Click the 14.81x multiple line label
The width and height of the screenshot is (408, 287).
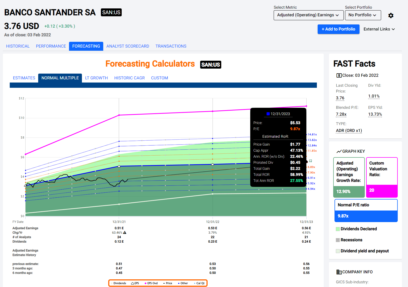click(312, 135)
